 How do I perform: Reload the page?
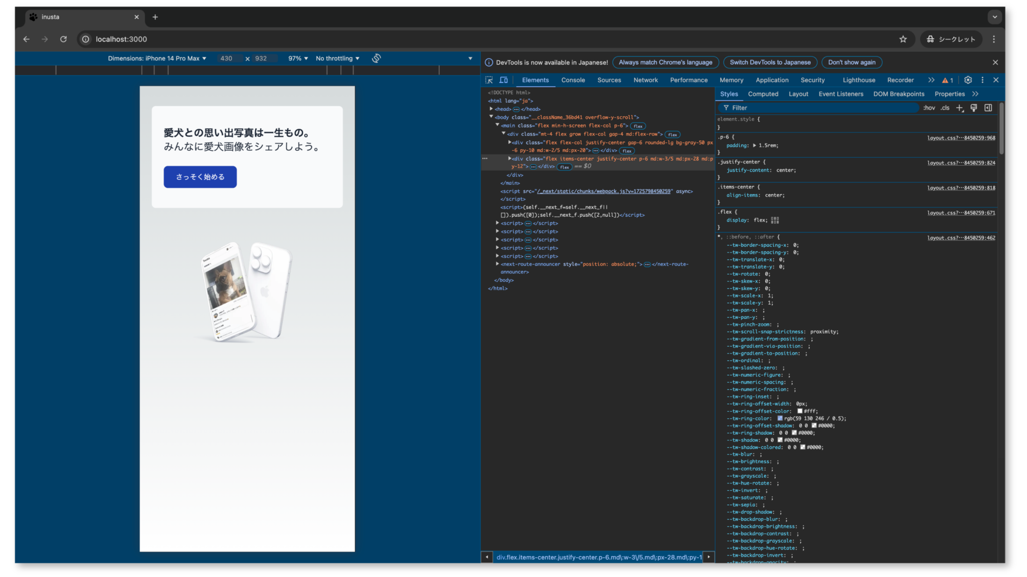coord(63,39)
